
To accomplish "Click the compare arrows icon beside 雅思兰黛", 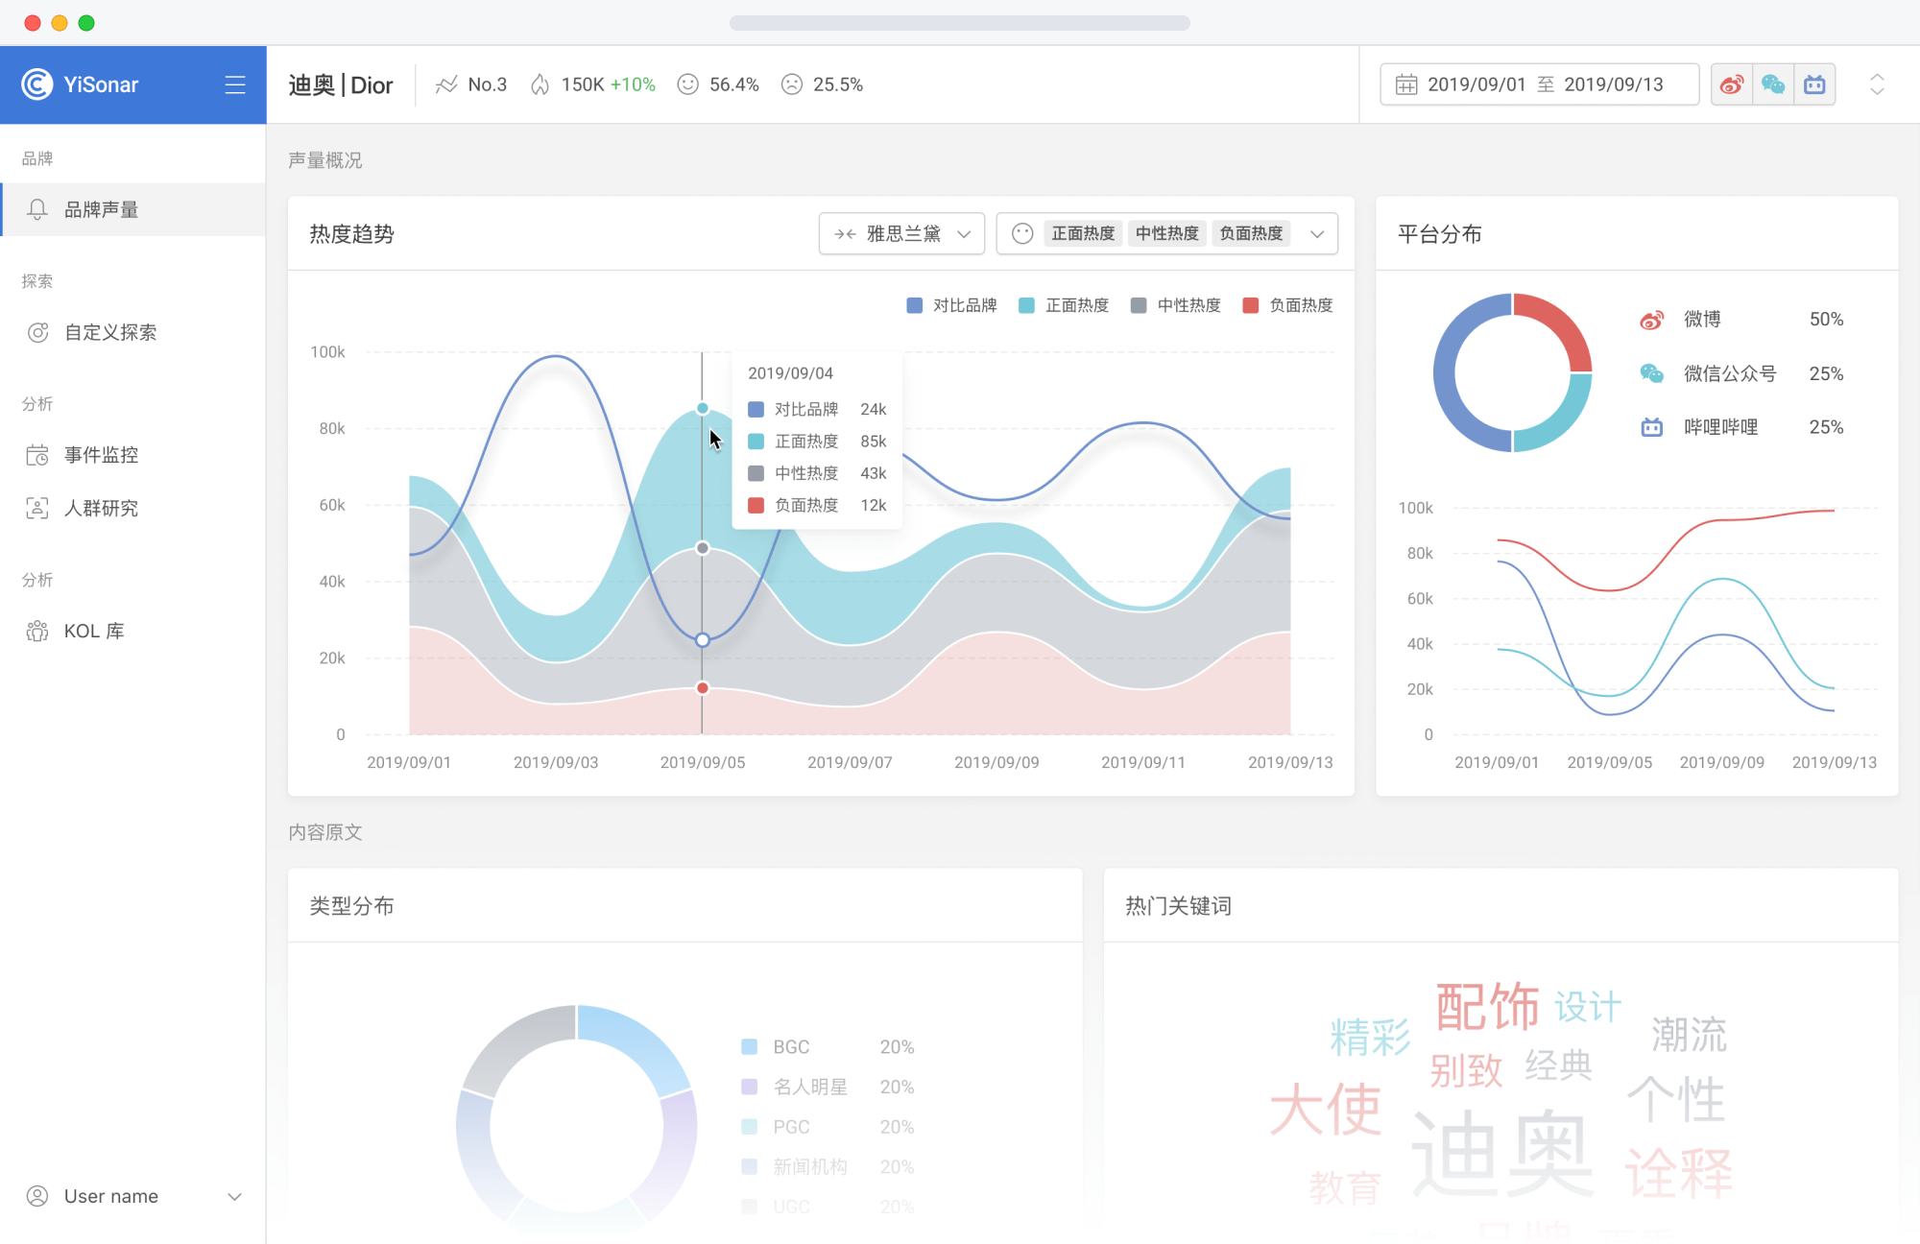I will 845,233.
